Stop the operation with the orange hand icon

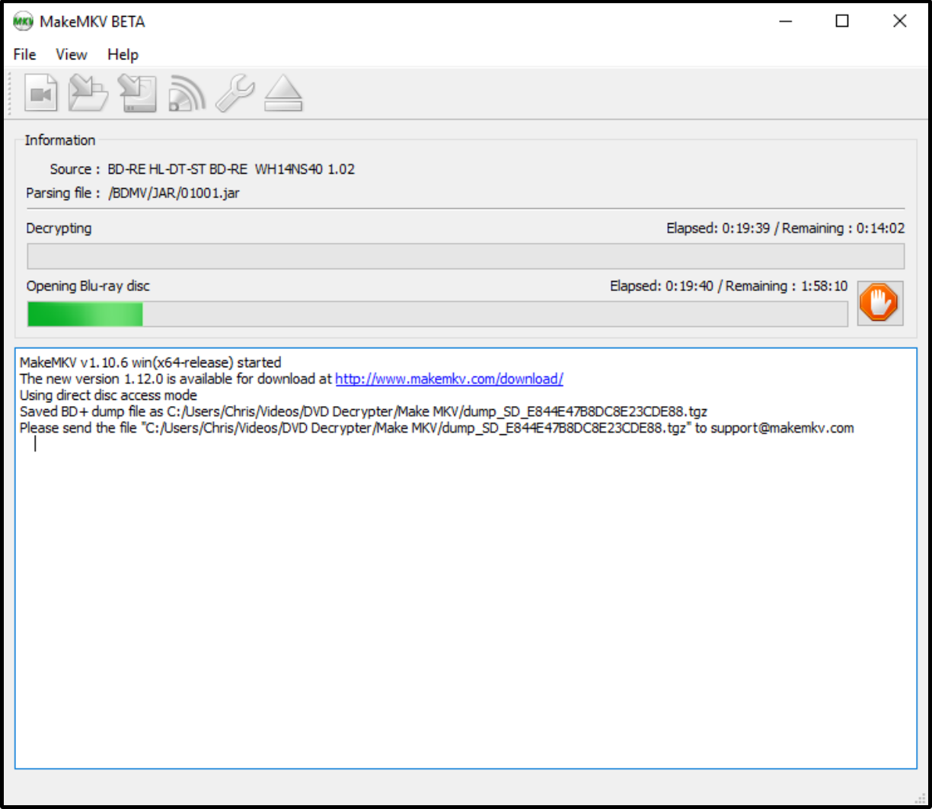879,303
